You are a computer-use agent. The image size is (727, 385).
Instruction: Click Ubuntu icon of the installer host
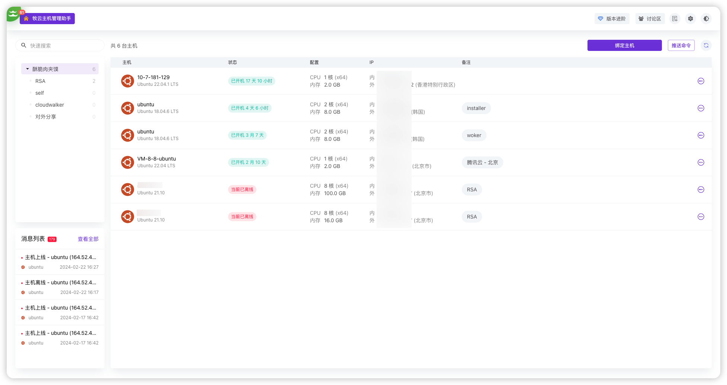coord(128,108)
